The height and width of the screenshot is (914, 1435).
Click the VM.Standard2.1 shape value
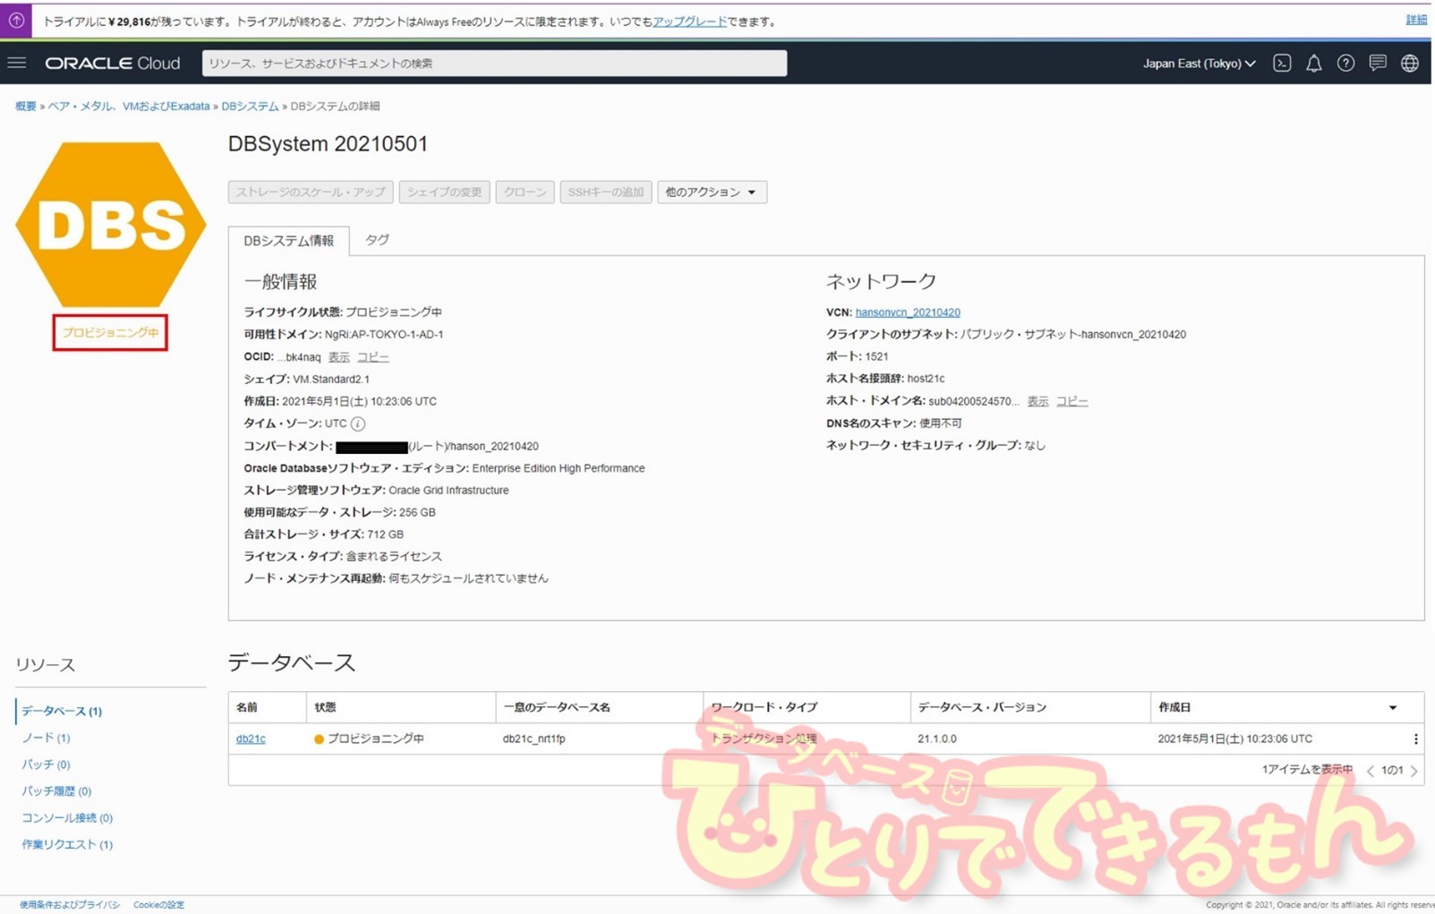click(331, 380)
